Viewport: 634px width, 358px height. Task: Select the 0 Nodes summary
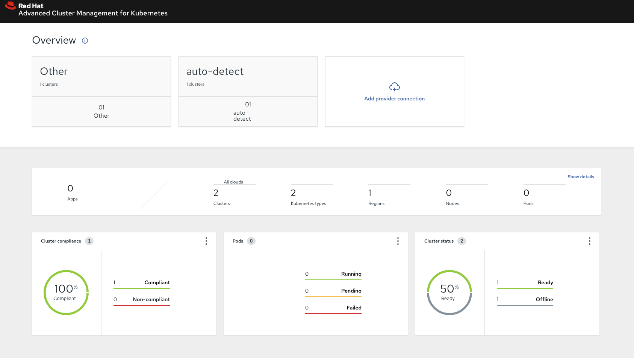[467, 195]
